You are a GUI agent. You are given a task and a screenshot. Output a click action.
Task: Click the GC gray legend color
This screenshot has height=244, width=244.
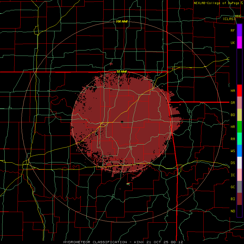(239, 187)
